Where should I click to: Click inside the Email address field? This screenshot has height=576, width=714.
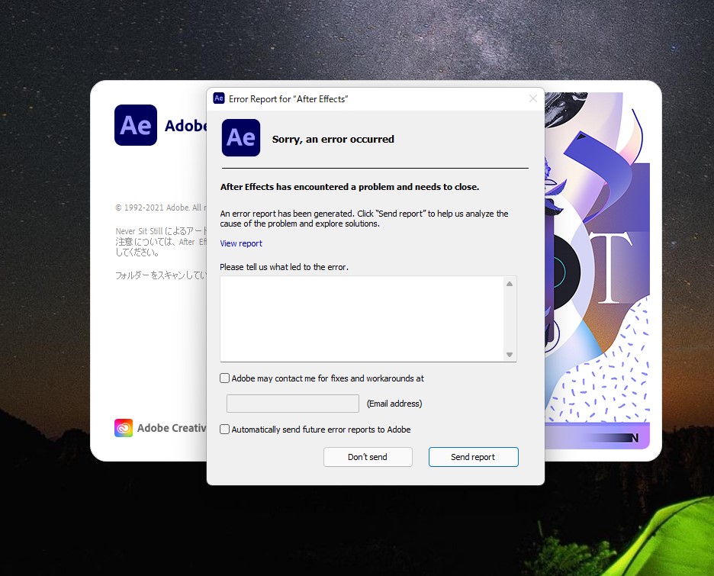pyautogui.click(x=292, y=403)
